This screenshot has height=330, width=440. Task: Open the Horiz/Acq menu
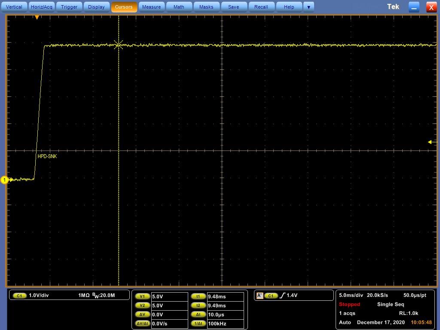[x=42, y=7]
